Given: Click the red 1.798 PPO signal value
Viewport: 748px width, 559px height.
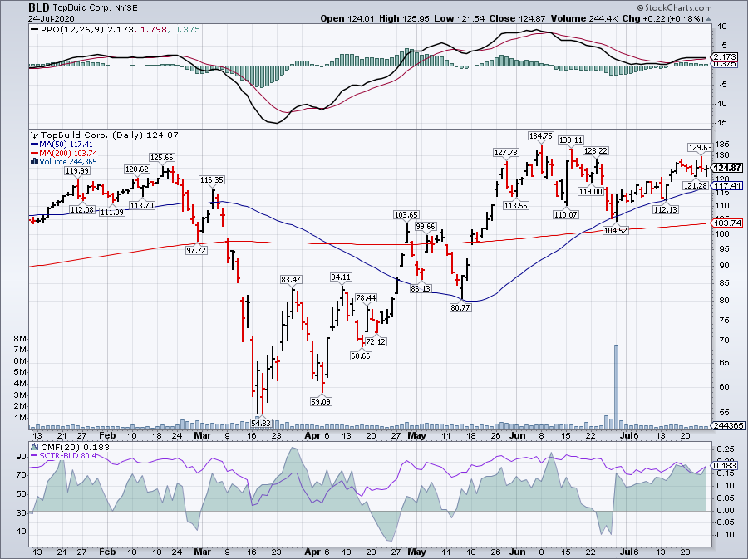Looking at the screenshot, I should [154, 30].
